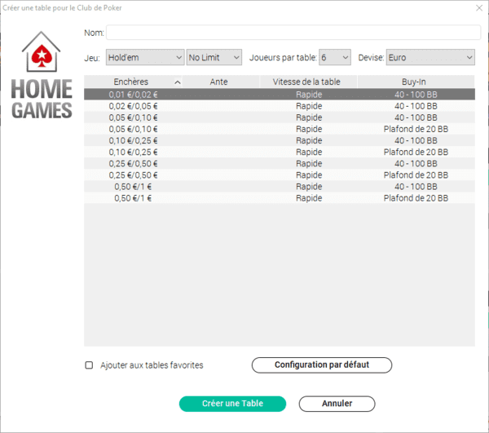Screen dimensions: 489x433
Task: Select the 0,01 €/0,02 € row
Action: pos(280,95)
